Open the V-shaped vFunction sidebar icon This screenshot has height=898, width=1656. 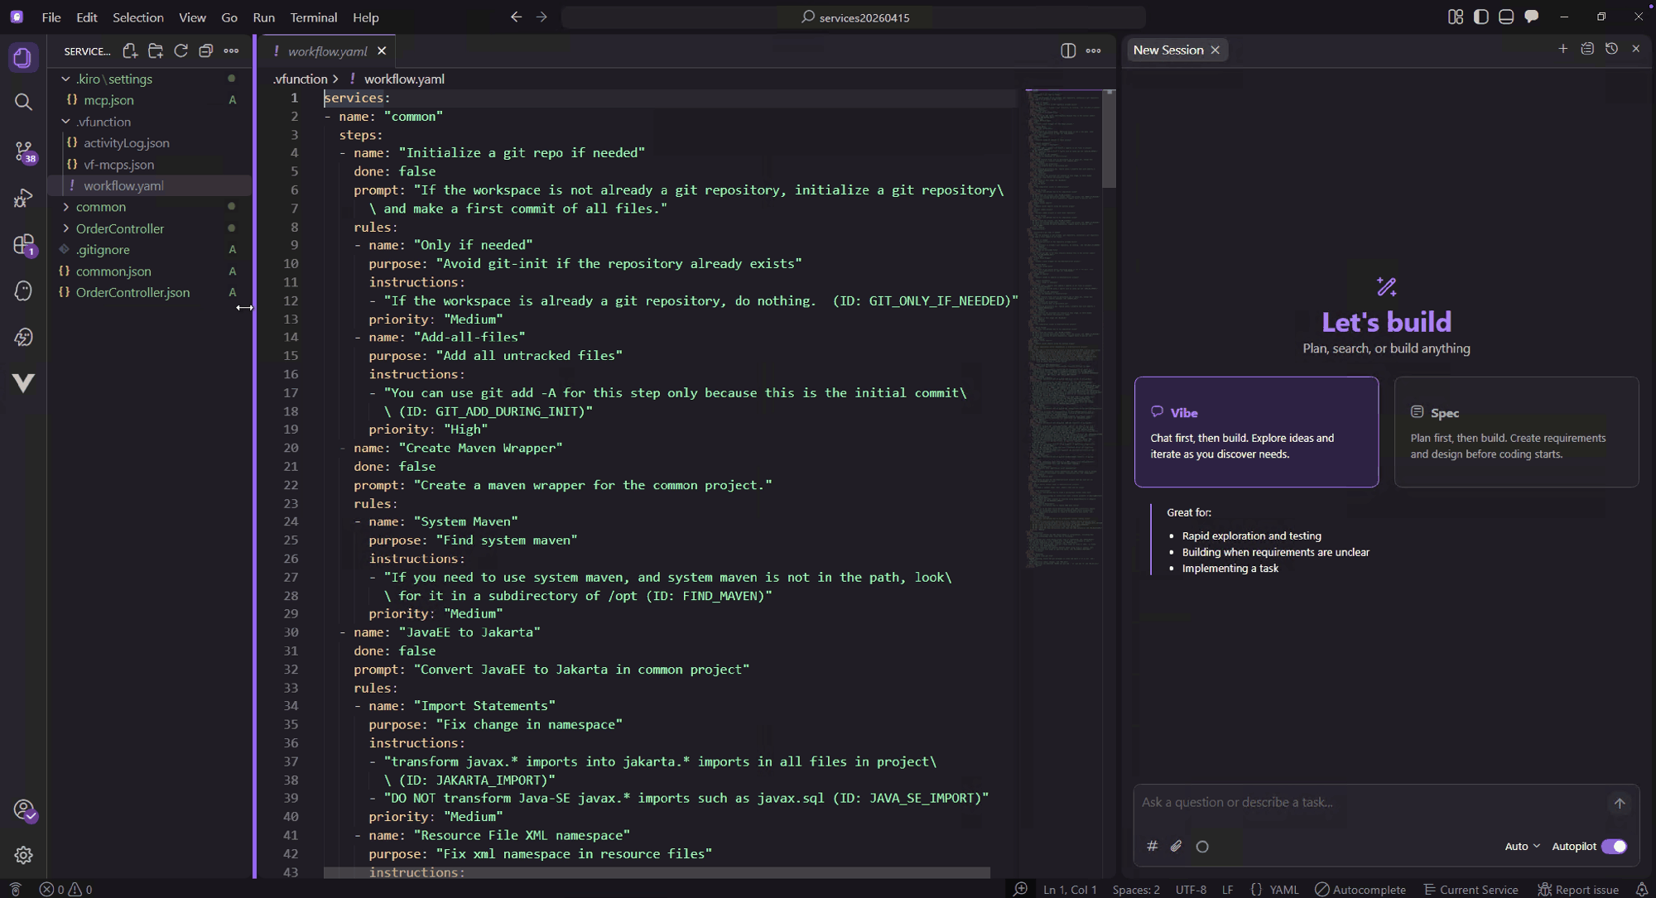tap(23, 382)
